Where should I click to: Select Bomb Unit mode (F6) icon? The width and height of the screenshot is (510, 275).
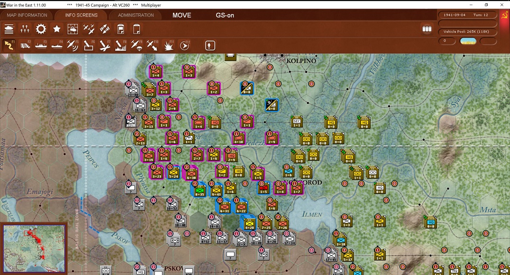pos(89,46)
